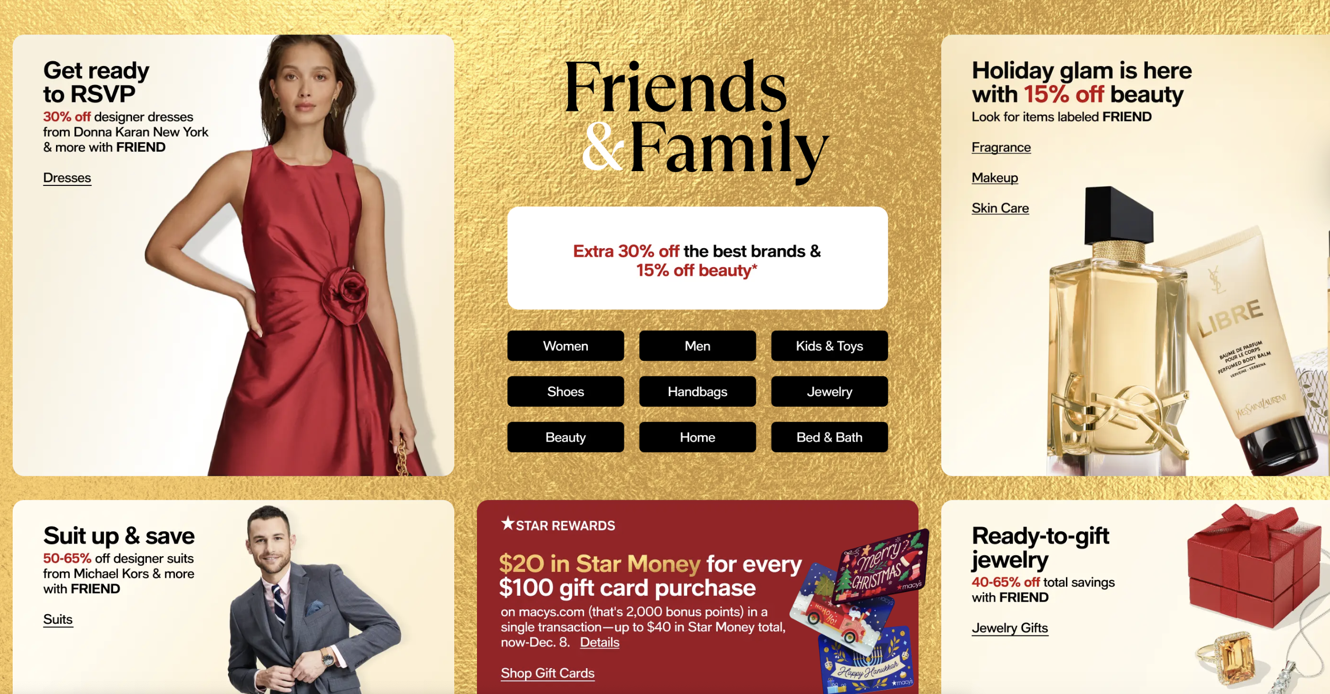The width and height of the screenshot is (1330, 694).
Task: Click the Makeup link
Action: point(995,178)
